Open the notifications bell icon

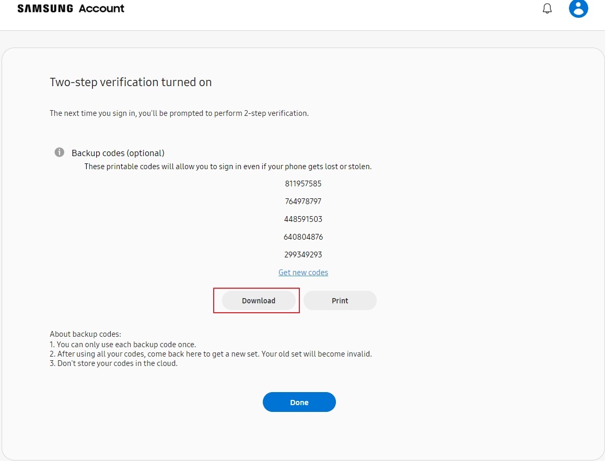coord(547,8)
